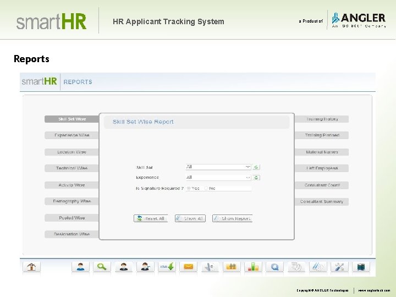Viewport: 396px width, 297px height.
Task: Refresh the Experience list
Action: 256,178
